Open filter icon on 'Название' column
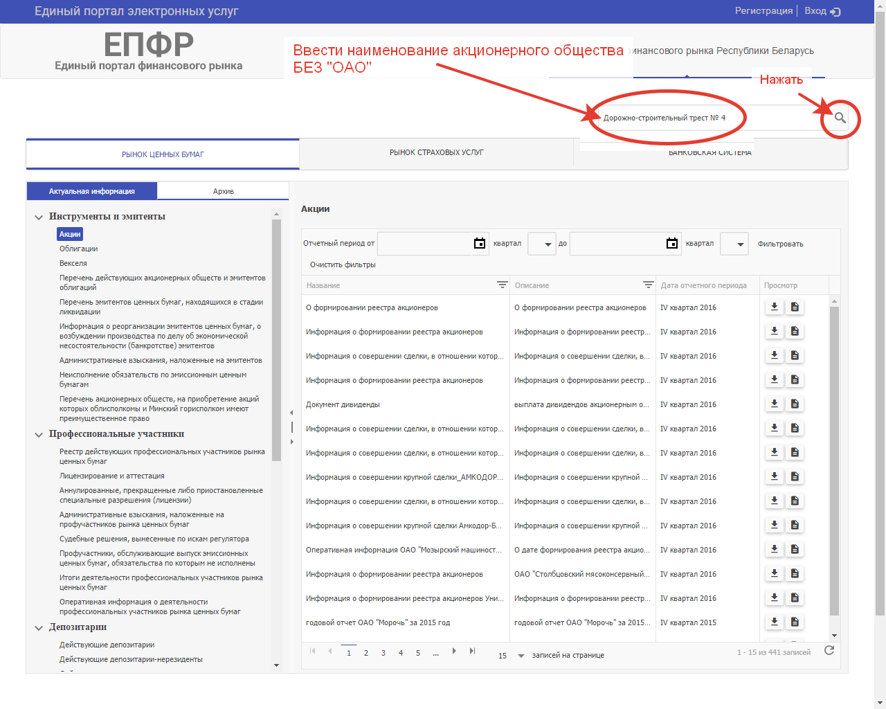This screenshot has width=886, height=709. [502, 285]
